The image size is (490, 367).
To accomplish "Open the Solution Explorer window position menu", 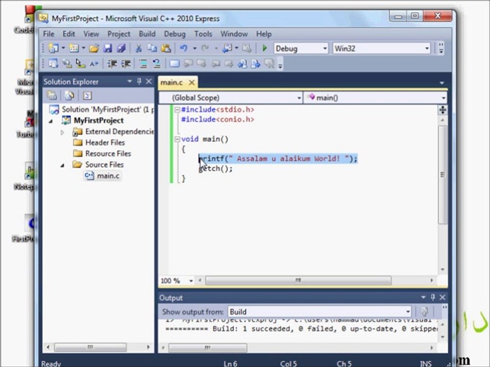I will (129, 82).
